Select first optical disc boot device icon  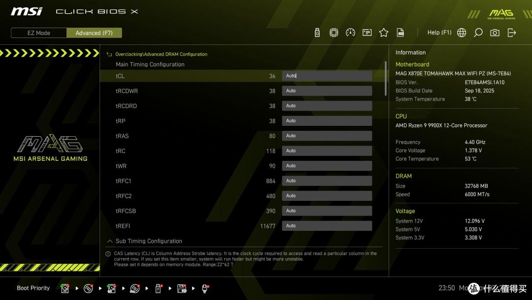coord(88,289)
